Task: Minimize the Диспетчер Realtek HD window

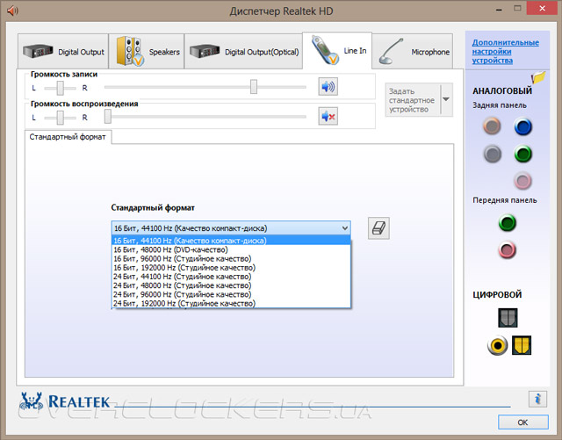Action: point(499,10)
